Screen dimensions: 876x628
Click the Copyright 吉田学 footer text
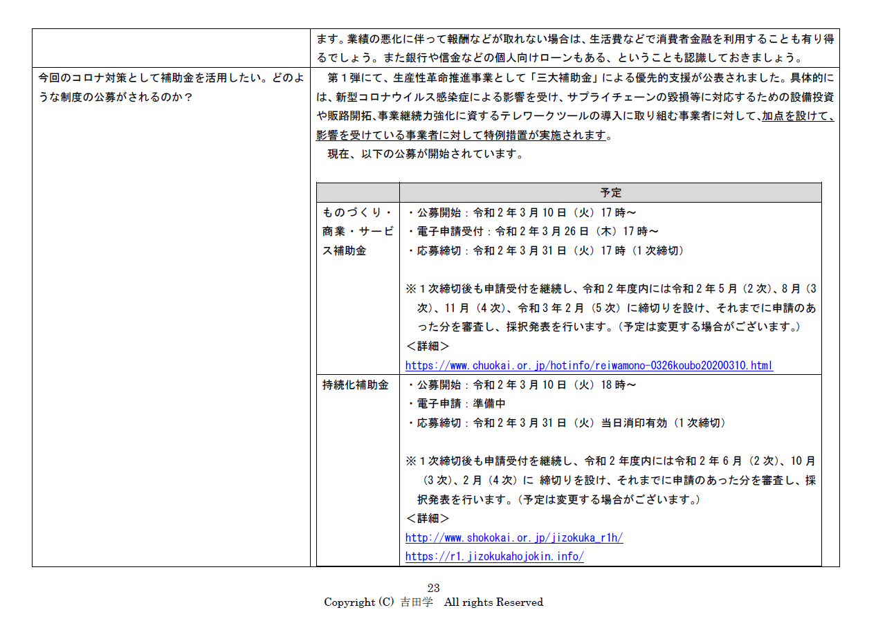[434, 602]
